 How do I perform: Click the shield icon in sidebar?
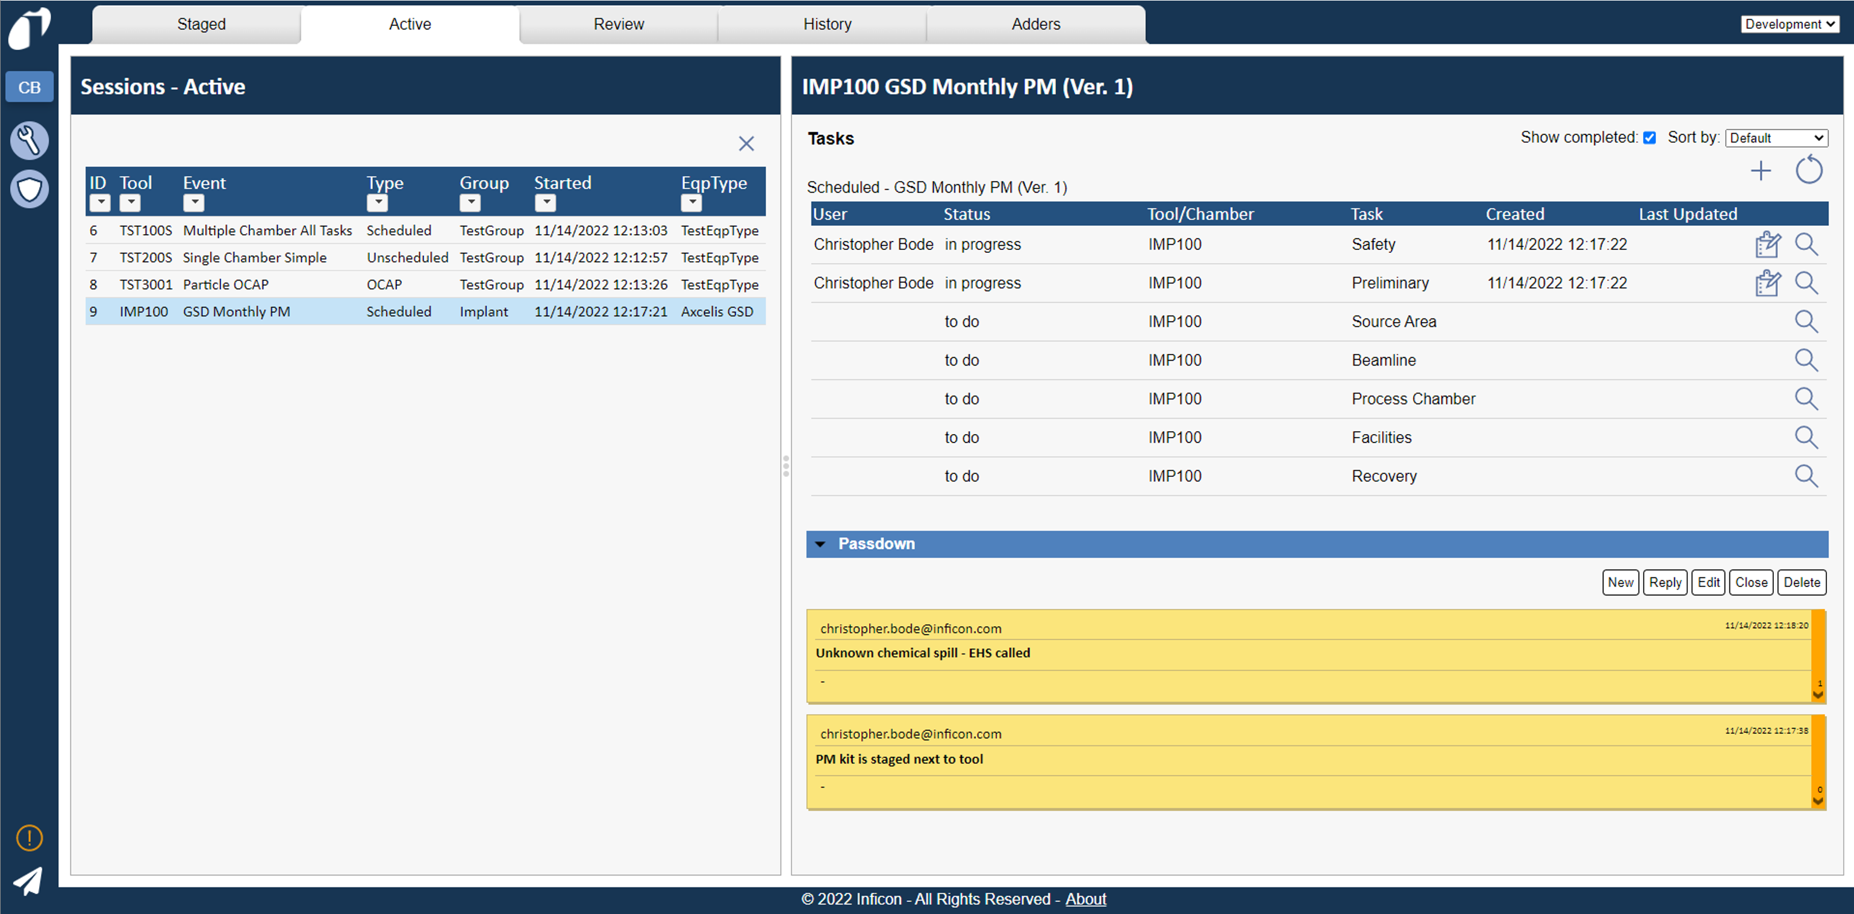point(29,189)
